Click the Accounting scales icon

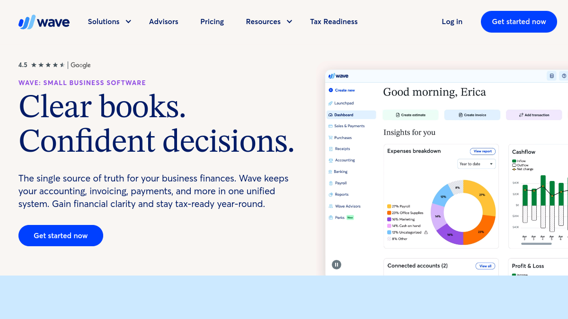330,160
